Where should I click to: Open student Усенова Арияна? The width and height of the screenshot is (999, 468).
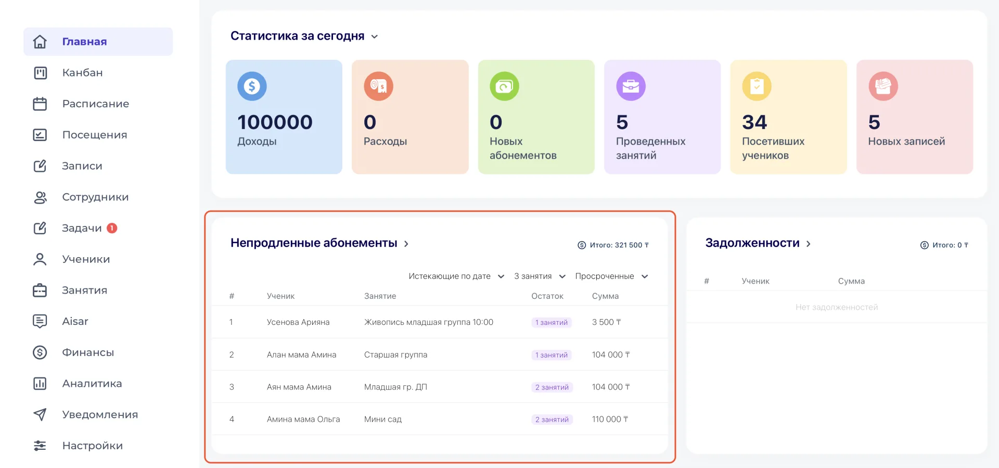coord(298,322)
